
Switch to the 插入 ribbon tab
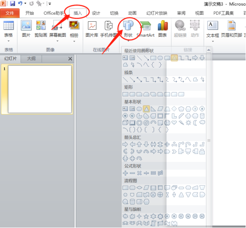click(78, 13)
